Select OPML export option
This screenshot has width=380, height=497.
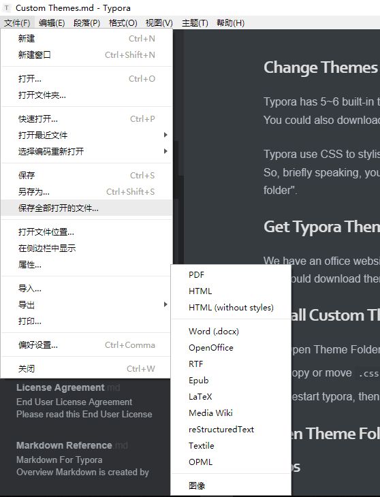231,462
